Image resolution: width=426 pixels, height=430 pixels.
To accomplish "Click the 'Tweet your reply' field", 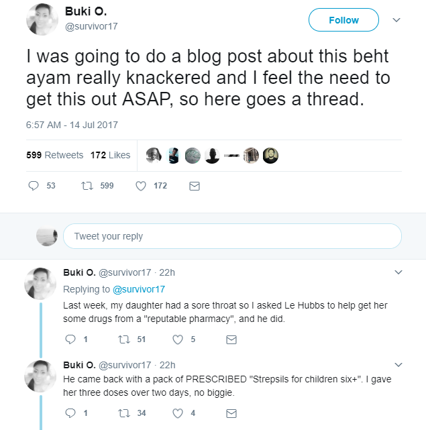I will click(x=232, y=236).
